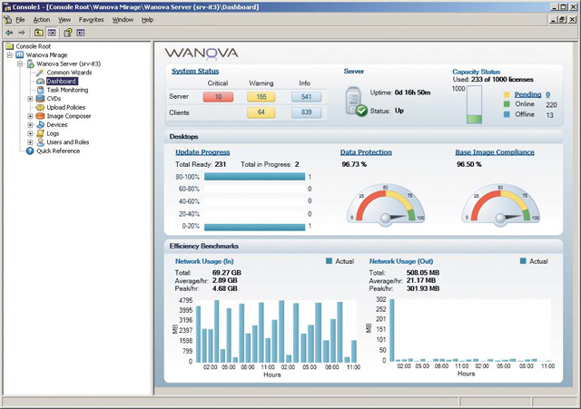Screen dimensions: 581x409
Task: Expand the Users and Roles tree node
Action: 30,142
